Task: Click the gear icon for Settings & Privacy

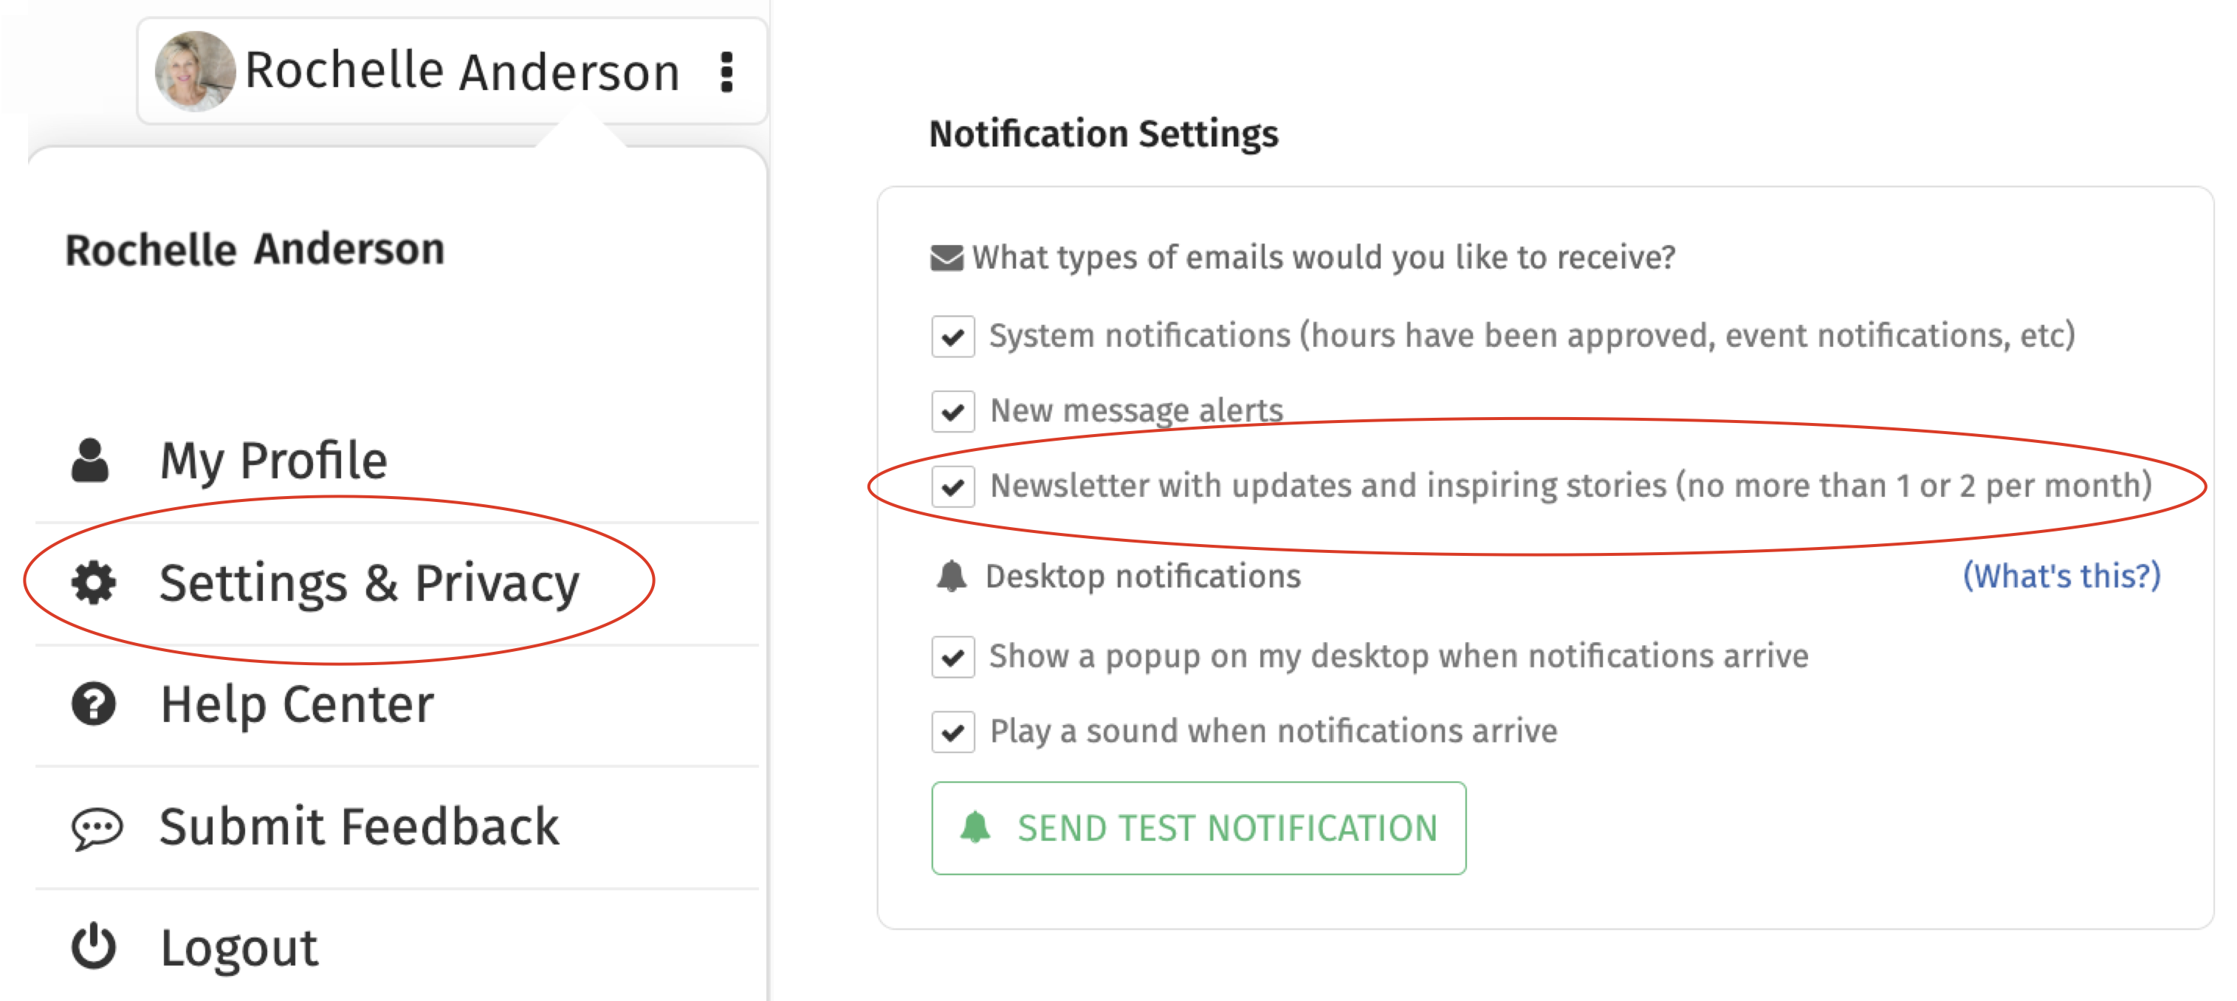Action: [x=94, y=582]
